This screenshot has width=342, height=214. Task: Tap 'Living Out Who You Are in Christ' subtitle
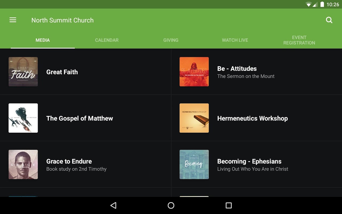(253, 169)
